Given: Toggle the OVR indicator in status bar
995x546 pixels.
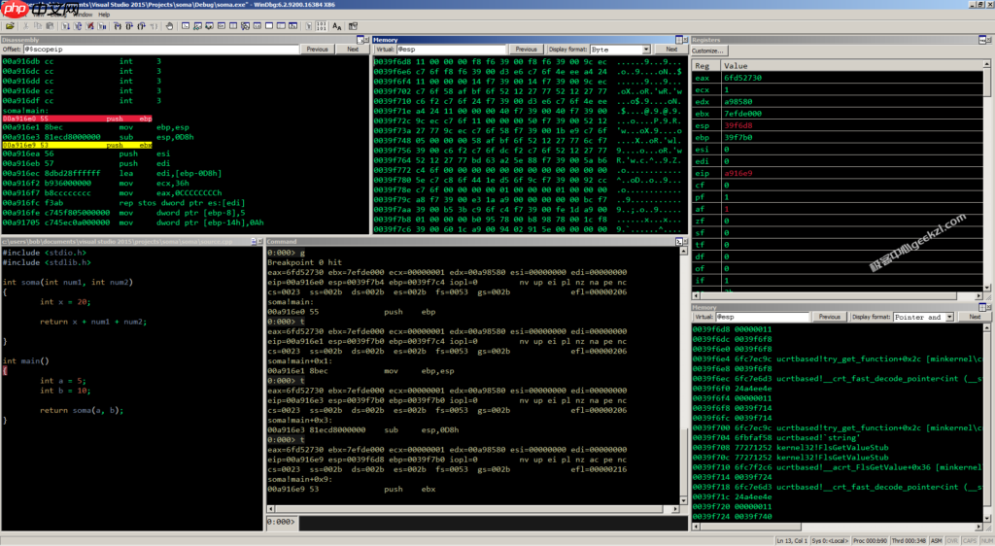Looking at the screenshot, I should click(x=950, y=540).
